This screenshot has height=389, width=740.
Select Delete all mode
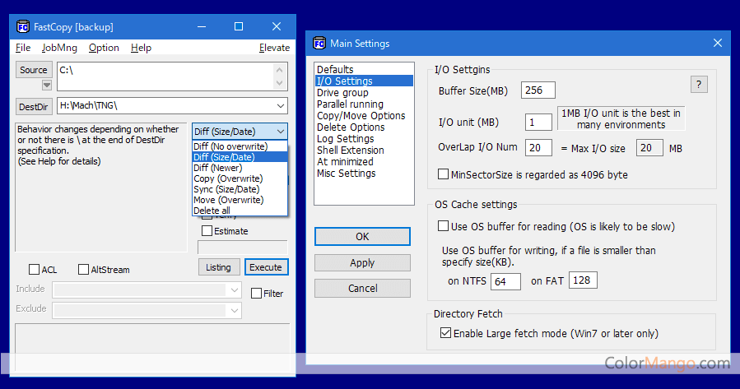pyautogui.click(x=240, y=211)
